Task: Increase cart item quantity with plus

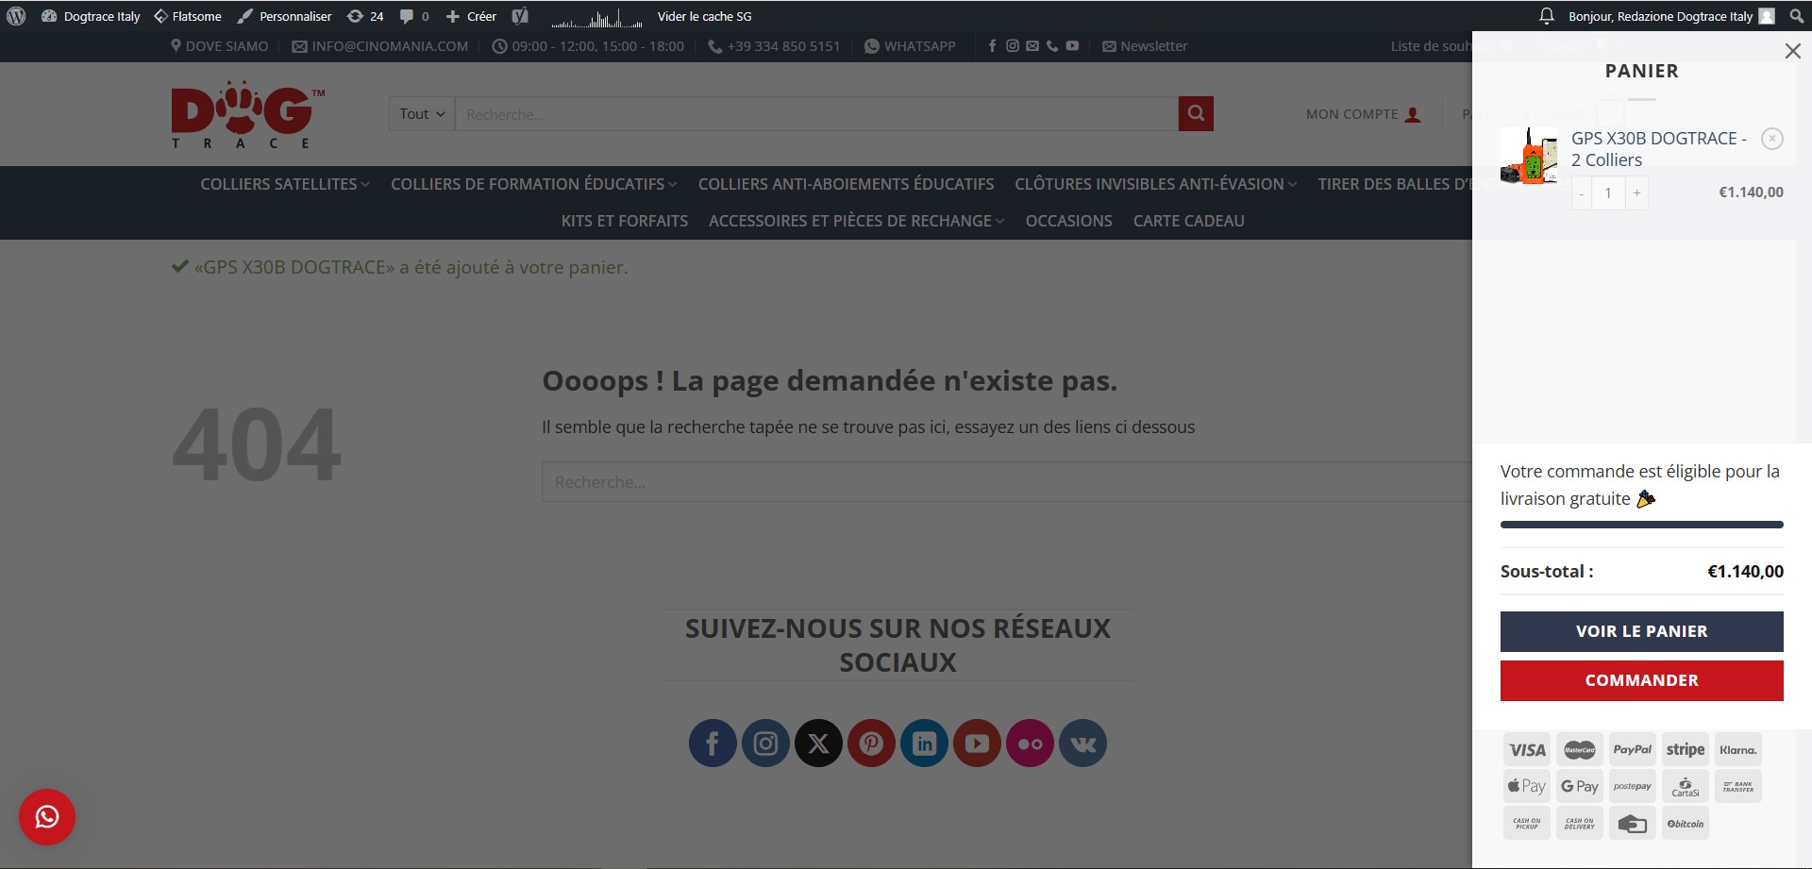Action: (x=1636, y=193)
